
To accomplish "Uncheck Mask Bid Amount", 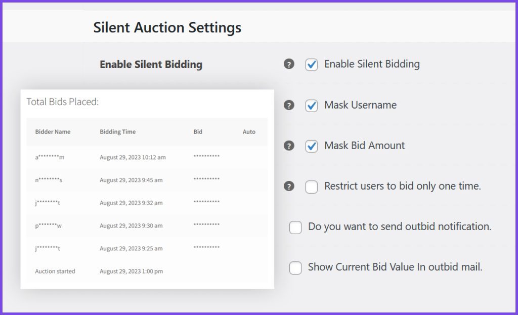I will (312, 146).
